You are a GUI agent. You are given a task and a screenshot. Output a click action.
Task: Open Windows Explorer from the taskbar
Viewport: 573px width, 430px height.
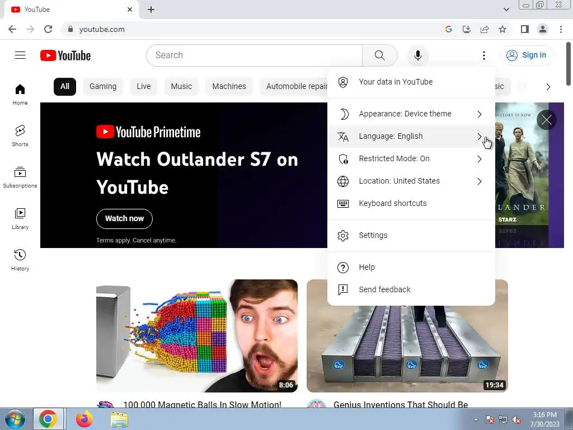(119, 419)
